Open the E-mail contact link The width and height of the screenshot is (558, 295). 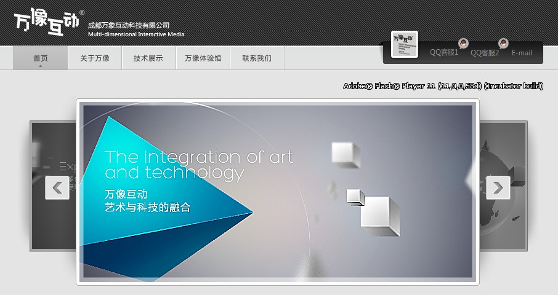522,53
